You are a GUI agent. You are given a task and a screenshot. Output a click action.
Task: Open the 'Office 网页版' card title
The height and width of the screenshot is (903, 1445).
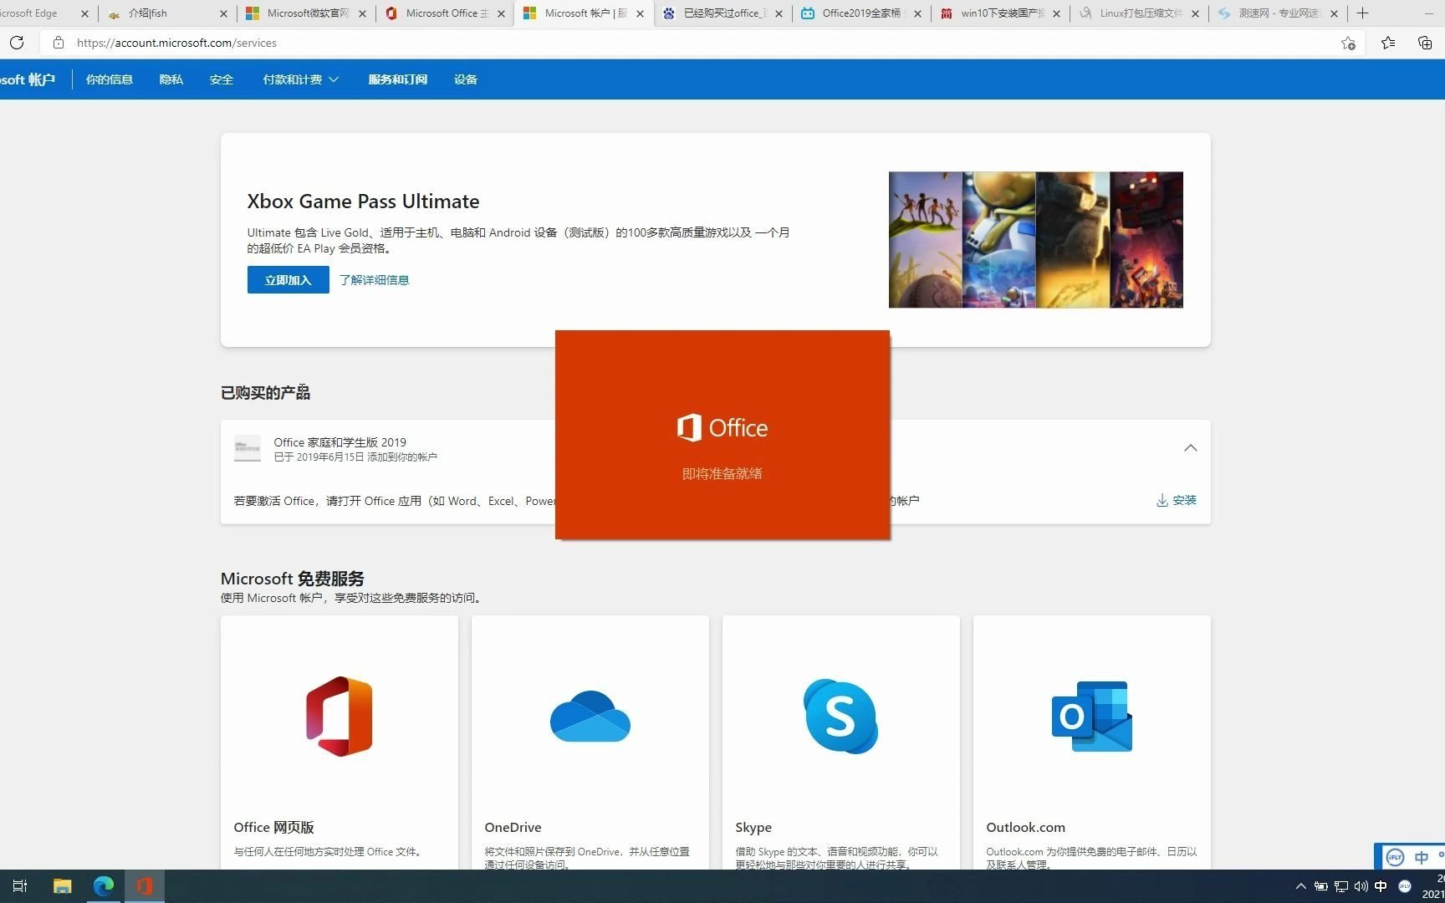(274, 827)
